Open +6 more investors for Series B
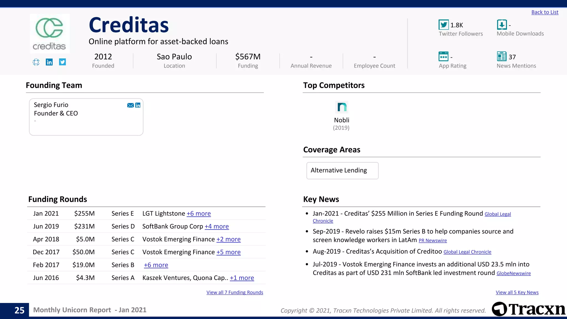Image resolution: width=567 pixels, height=319 pixels. coord(156,265)
